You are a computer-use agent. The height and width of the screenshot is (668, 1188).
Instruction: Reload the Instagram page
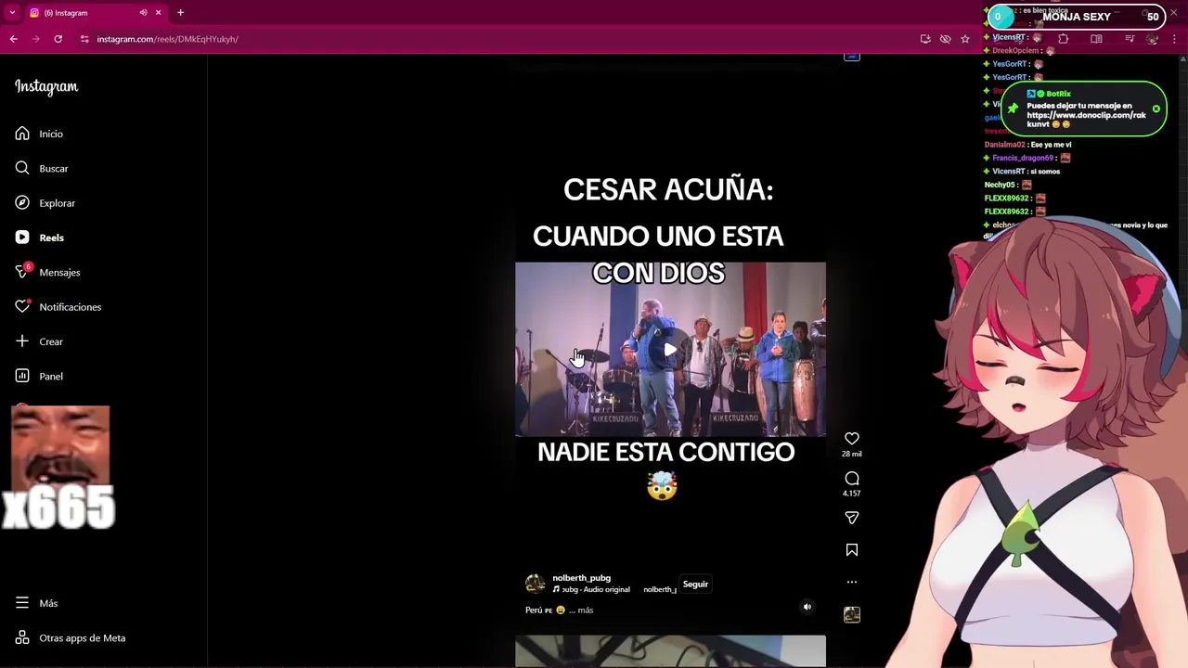click(58, 39)
